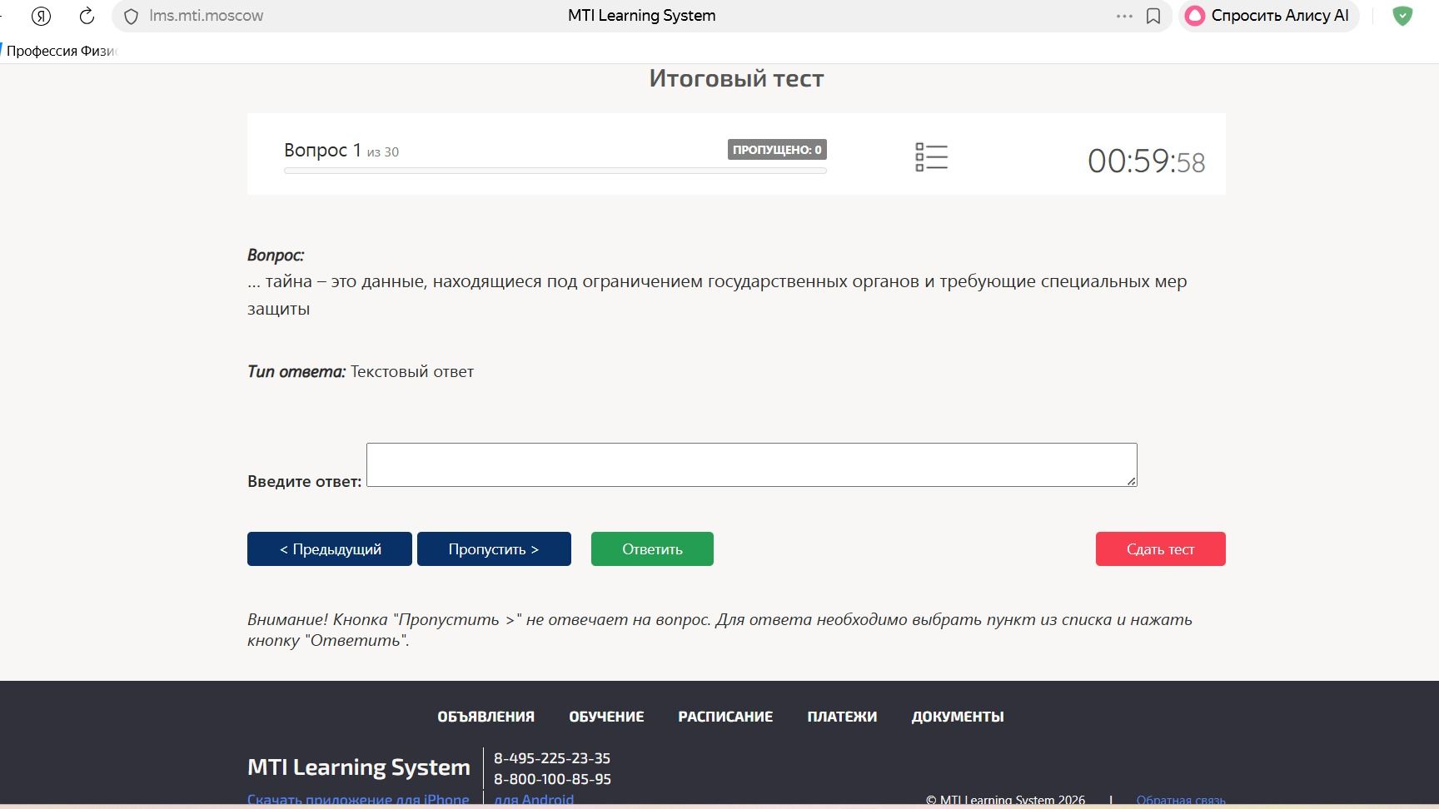
Task: Go to РАСПИСАНИЕ in footer menu
Action: 725,717
